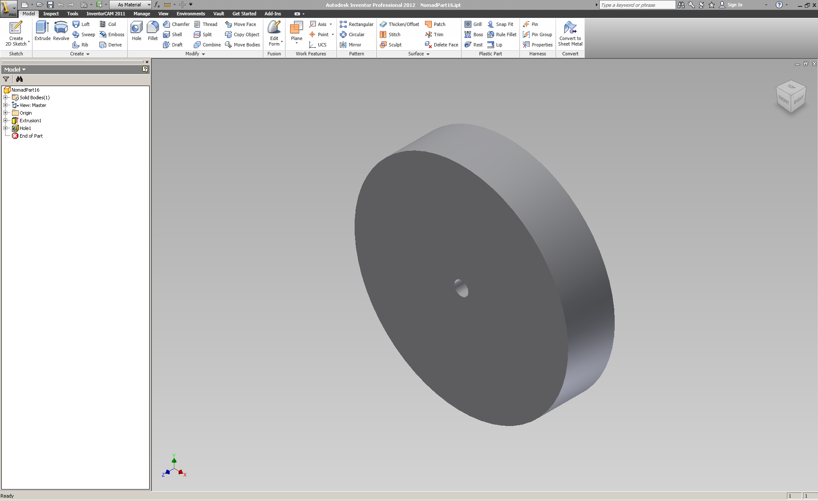Click the Rule Fillet button

pyautogui.click(x=502, y=35)
